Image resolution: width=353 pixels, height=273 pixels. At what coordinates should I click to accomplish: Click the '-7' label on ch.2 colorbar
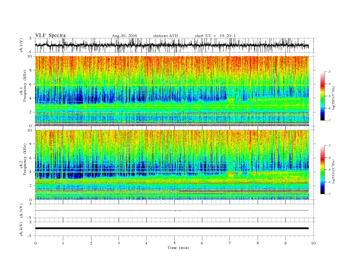329,194
